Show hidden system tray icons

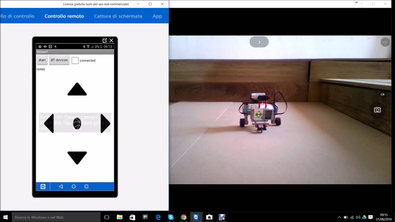(339, 217)
